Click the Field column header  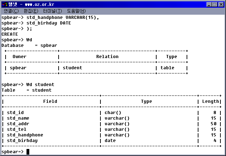pos(50,101)
